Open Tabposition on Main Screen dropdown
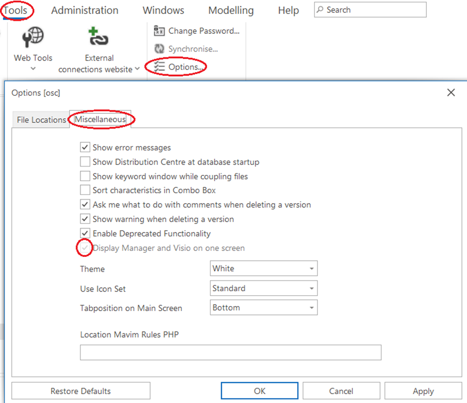 [x=311, y=308]
